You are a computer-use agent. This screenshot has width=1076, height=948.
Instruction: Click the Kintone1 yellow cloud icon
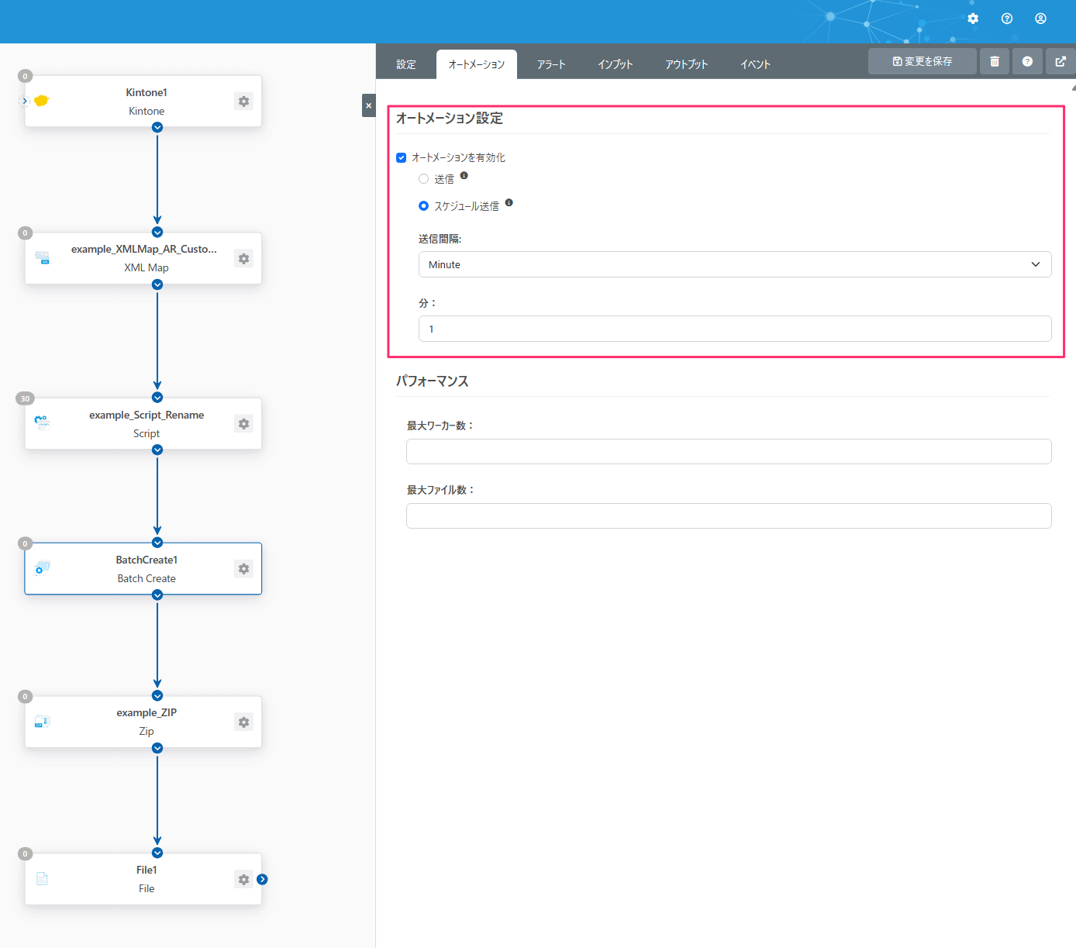42,101
